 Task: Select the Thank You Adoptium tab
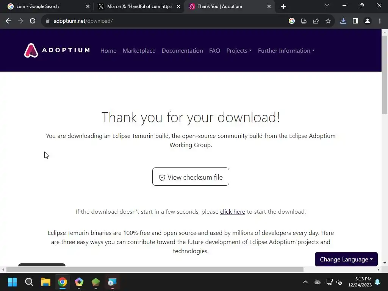pos(229,6)
